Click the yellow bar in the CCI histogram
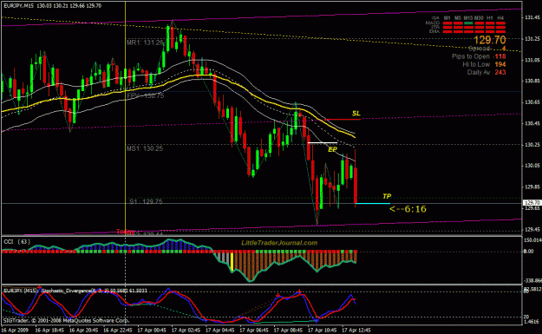 [x=232, y=261]
